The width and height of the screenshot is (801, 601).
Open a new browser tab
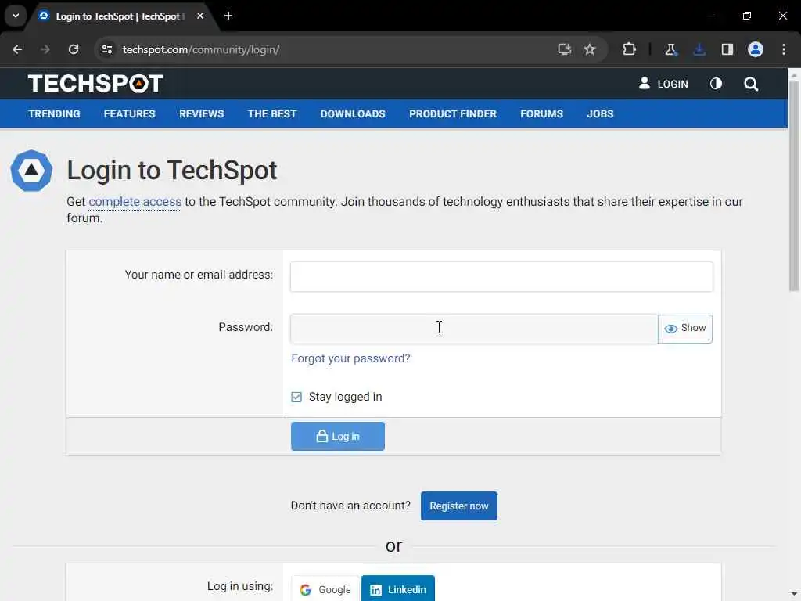[228, 16]
